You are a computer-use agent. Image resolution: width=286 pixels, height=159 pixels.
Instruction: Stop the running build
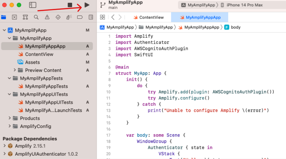[70, 5]
